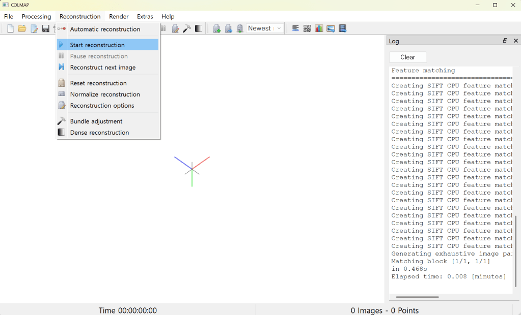Choose Automatic reconstruction menu entry
This screenshot has height=315, width=521.
tap(105, 29)
